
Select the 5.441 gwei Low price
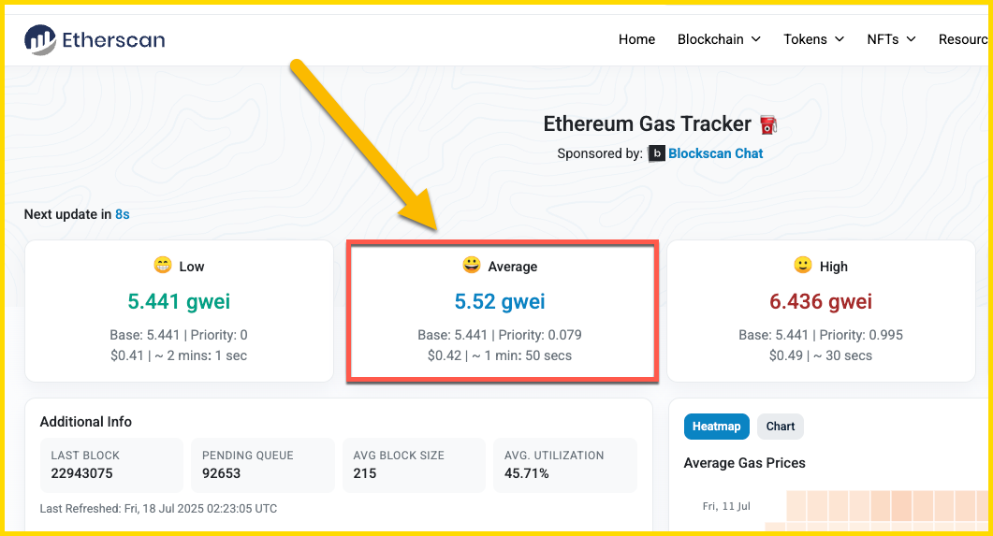(x=179, y=302)
